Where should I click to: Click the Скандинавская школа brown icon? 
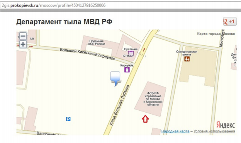click(x=187, y=59)
